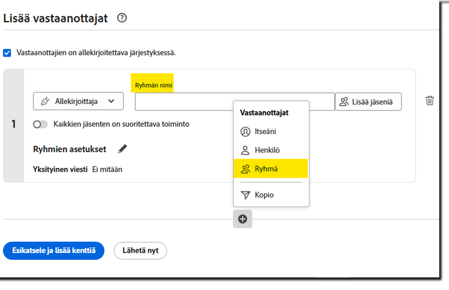
Task: Delete the recipient group using the trash icon
Action: [429, 101]
